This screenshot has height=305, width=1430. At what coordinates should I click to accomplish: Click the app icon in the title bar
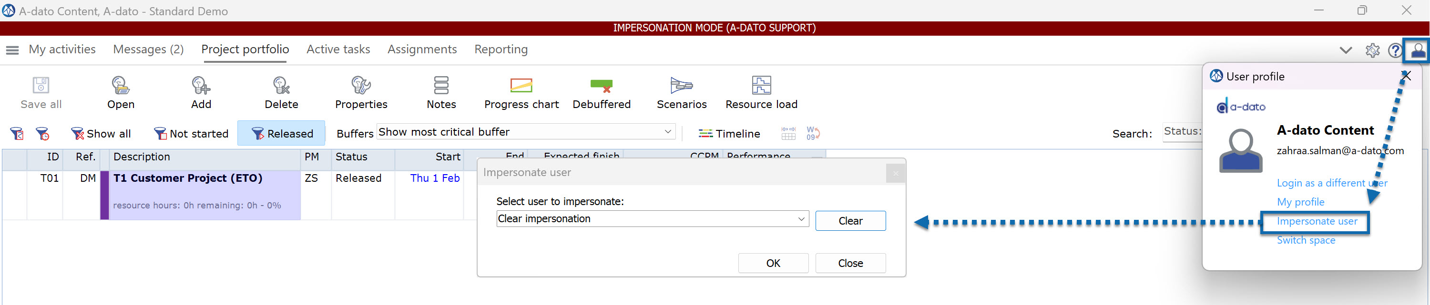tap(9, 10)
